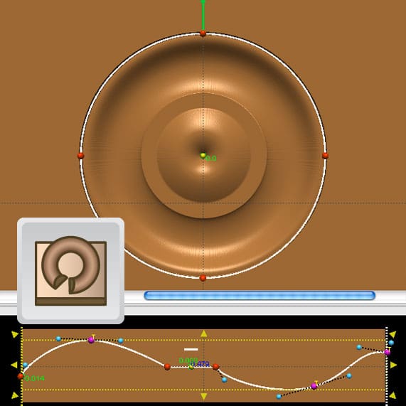Select blue handle at upper-right of valley node

pos(349,375)
